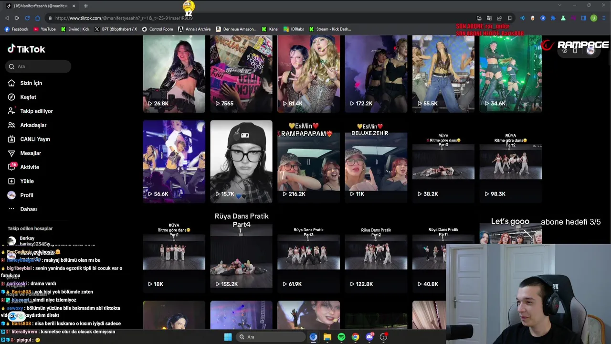Open Stream - Kick Dash bookmark
611x344 pixels.
330,29
